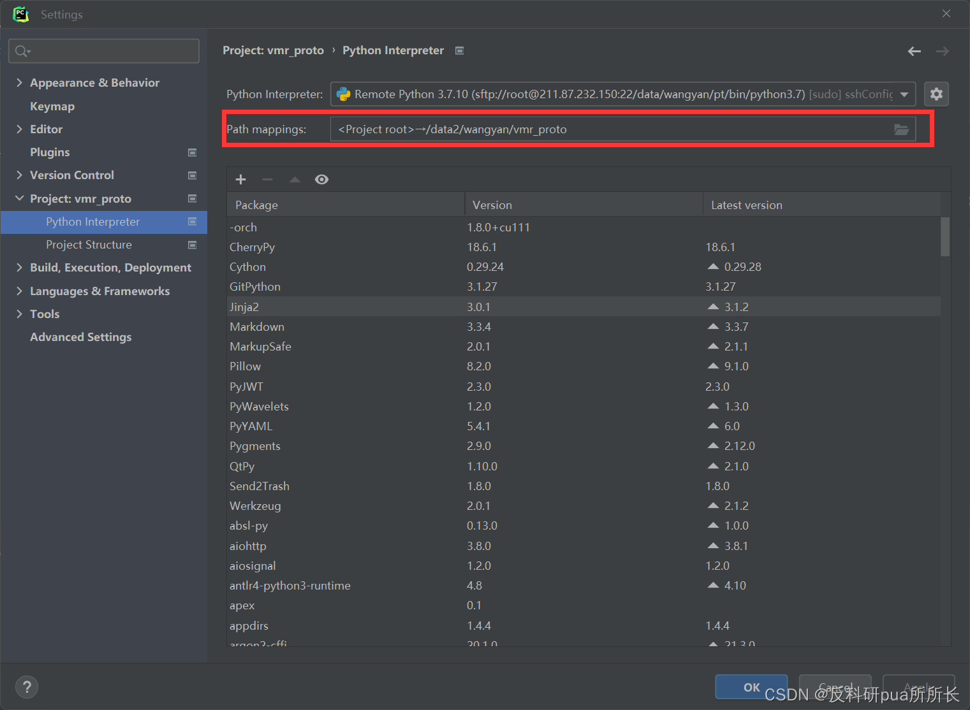Screen dimensions: 970x710
Task: Click the package list scrollbar
Action: [x=945, y=237]
